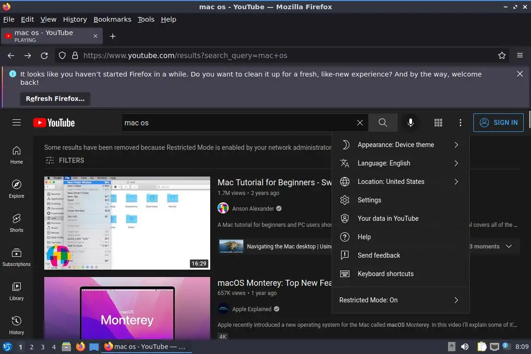The height and width of the screenshot is (354, 531).
Task: View site security padlock info
Action: (75, 56)
